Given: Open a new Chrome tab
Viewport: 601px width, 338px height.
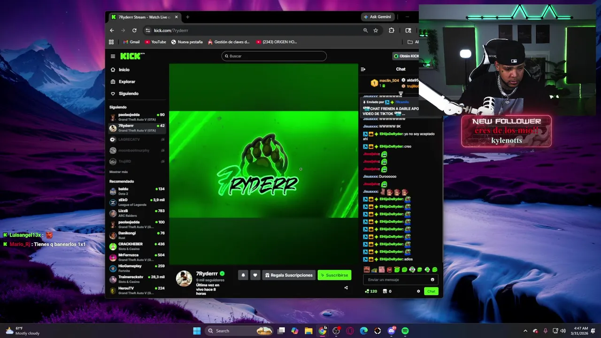Looking at the screenshot, I should 187,17.
